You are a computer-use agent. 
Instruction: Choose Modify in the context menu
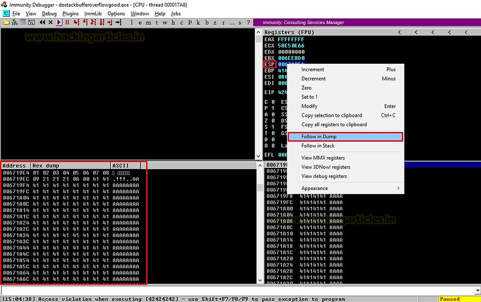[x=346, y=106]
